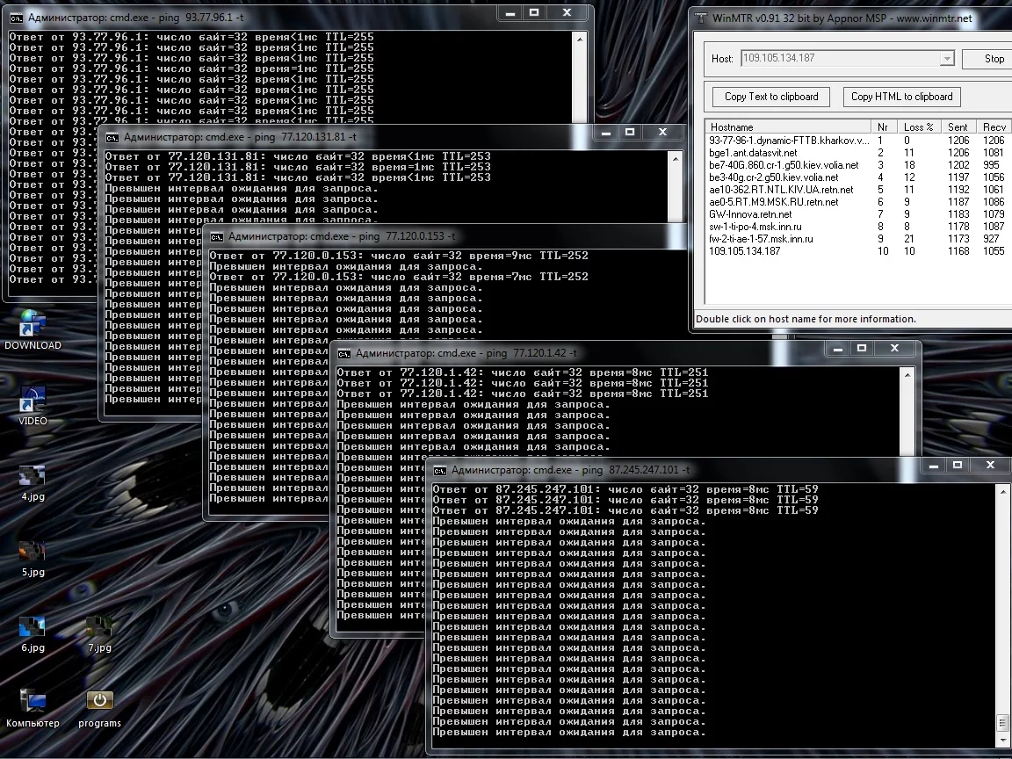The height and width of the screenshot is (759, 1012).
Task: Select the GW-Innova.retn.net row
Action: pyautogui.click(x=857, y=214)
